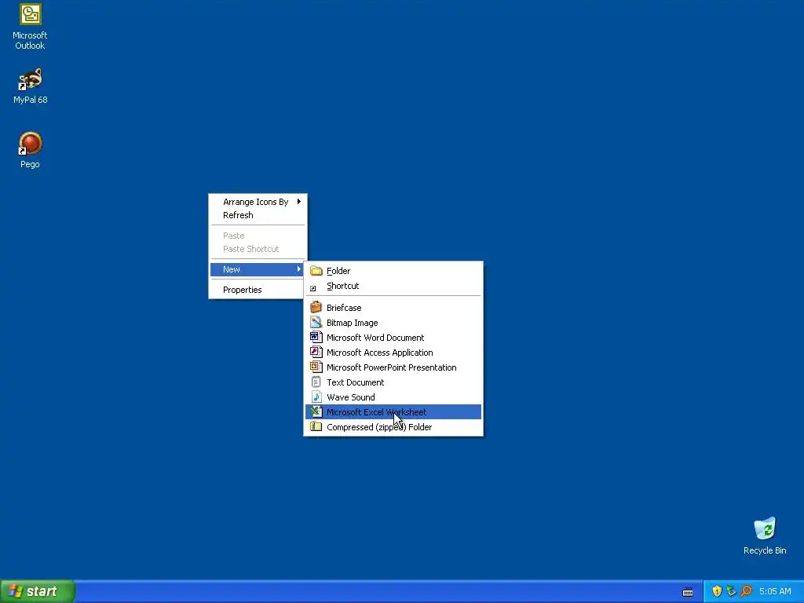Select Paste Shortcut in the context menu
The image size is (804, 603).
point(258,249)
